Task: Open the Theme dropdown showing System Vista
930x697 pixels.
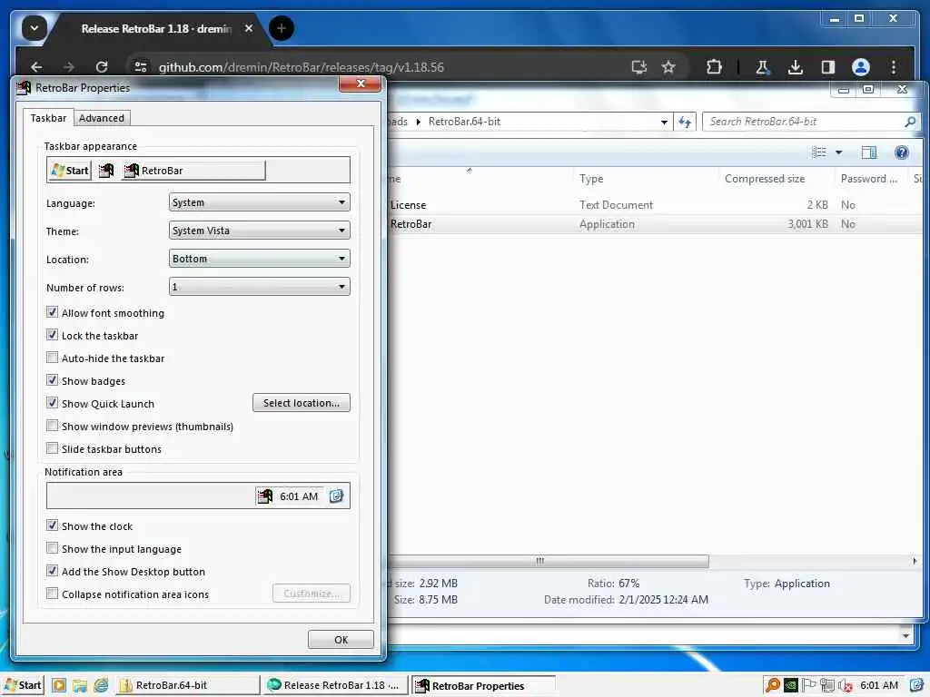Action: click(x=259, y=230)
